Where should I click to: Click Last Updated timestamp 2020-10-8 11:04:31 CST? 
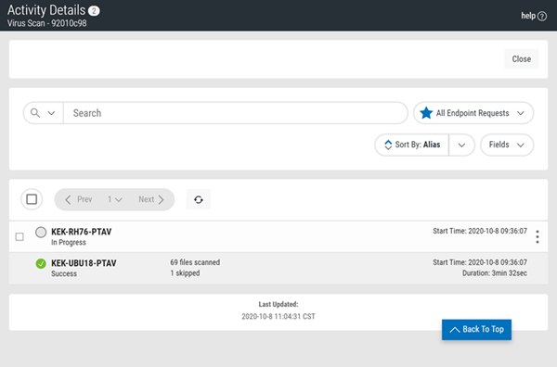pyautogui.click(x=278, y=316)
